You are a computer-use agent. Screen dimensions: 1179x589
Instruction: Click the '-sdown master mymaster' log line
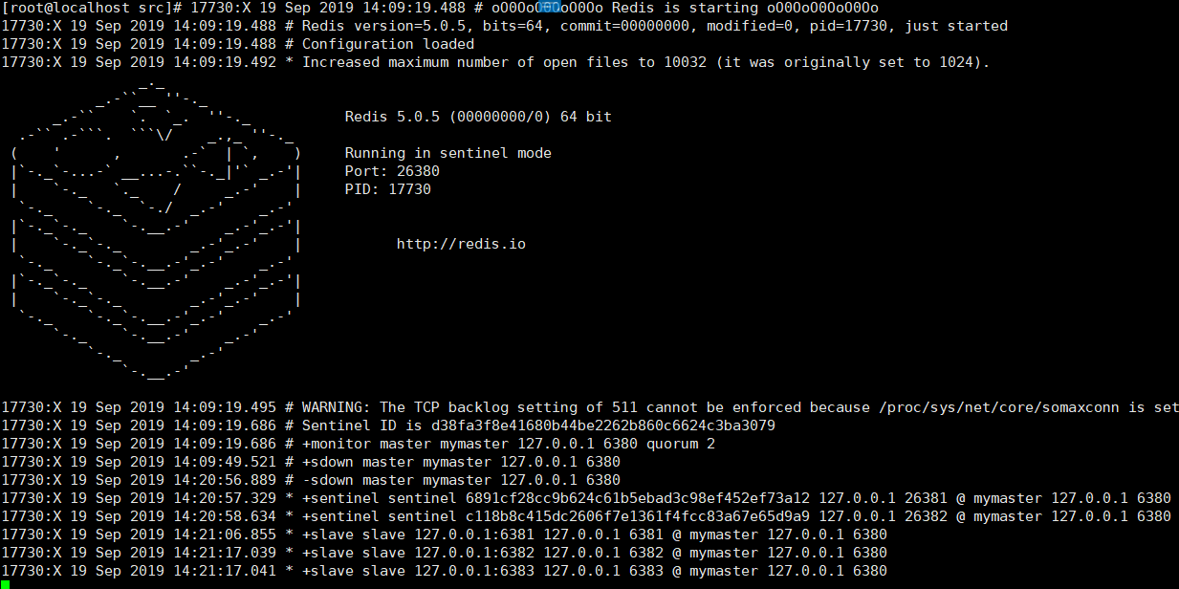click(x=311, y=480)
